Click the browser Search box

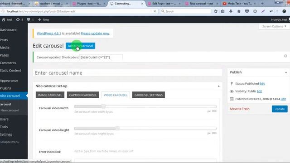[x=185, y=11]
